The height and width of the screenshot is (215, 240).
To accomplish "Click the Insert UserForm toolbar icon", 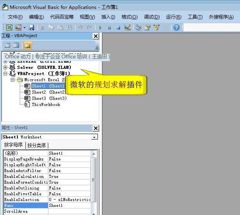I will [18, 28].
